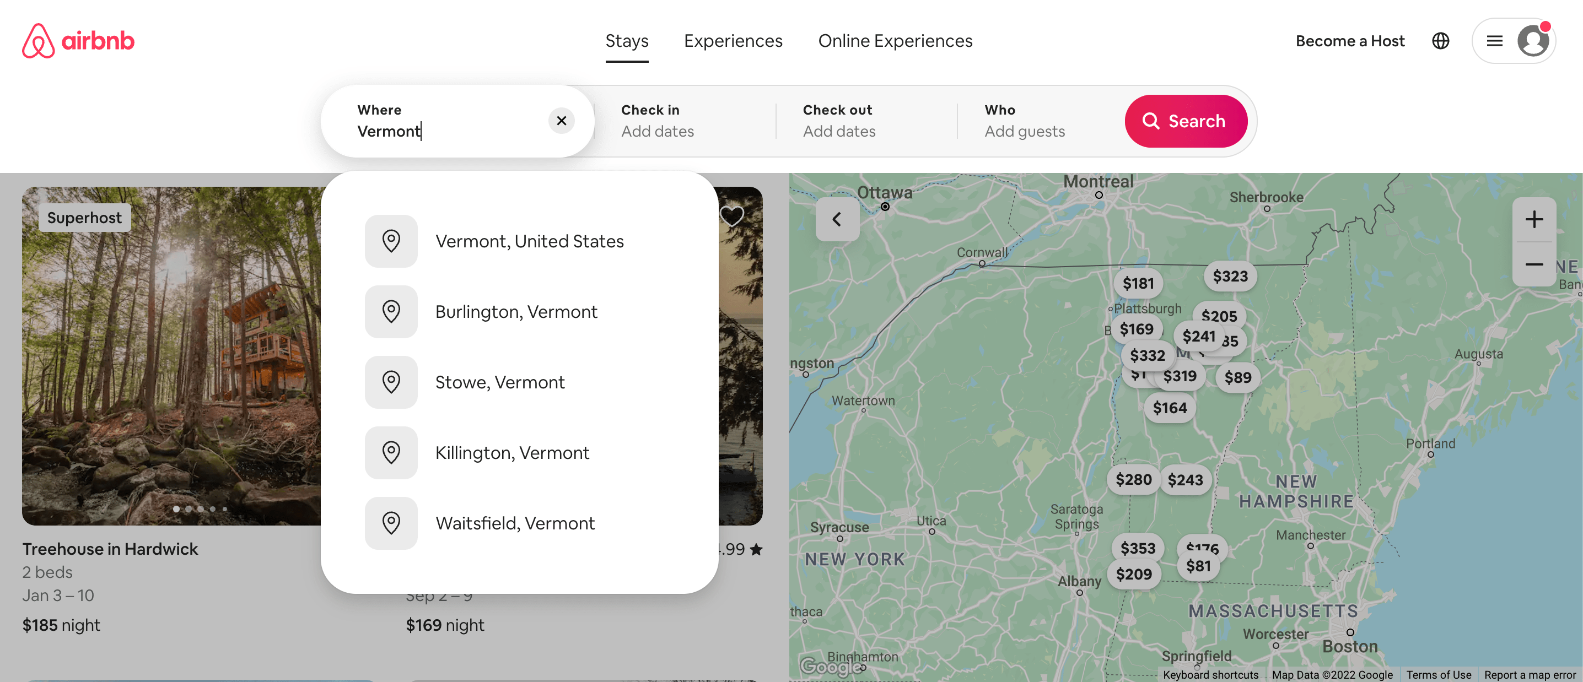The width and height of the screenshot is (1583, 682).
Task: Zoom out on the map
Action: [x=1533, y=264]
